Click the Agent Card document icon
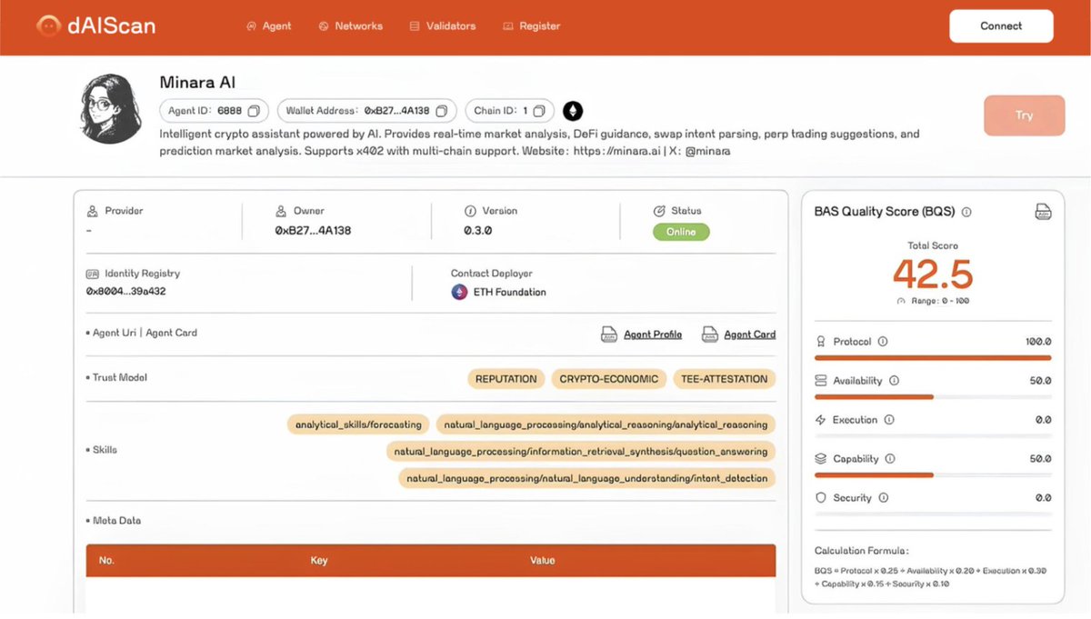Viewport: 1091px width, 619px height. [710, 334]
